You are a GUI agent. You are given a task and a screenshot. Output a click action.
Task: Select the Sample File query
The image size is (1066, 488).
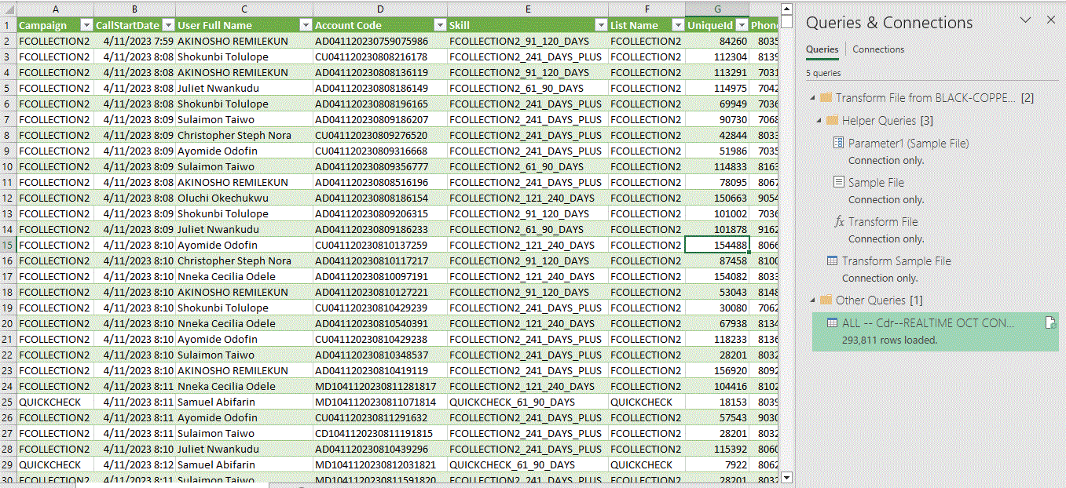tap(876, 183)
